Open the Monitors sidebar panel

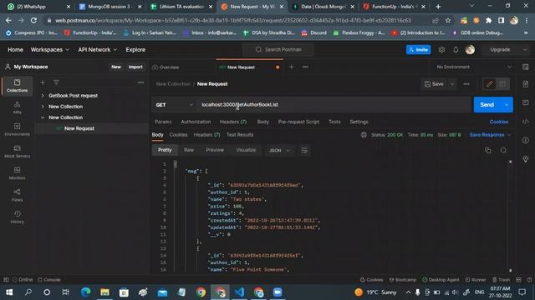(17, 173)
